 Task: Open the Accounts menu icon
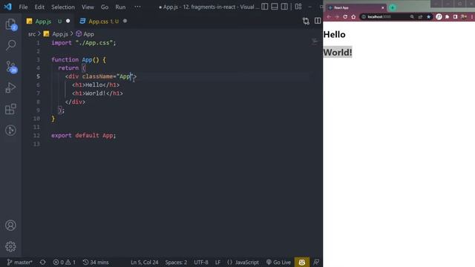(10, 225)
